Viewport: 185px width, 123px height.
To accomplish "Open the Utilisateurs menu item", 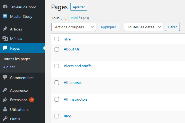I will (23, 110).
